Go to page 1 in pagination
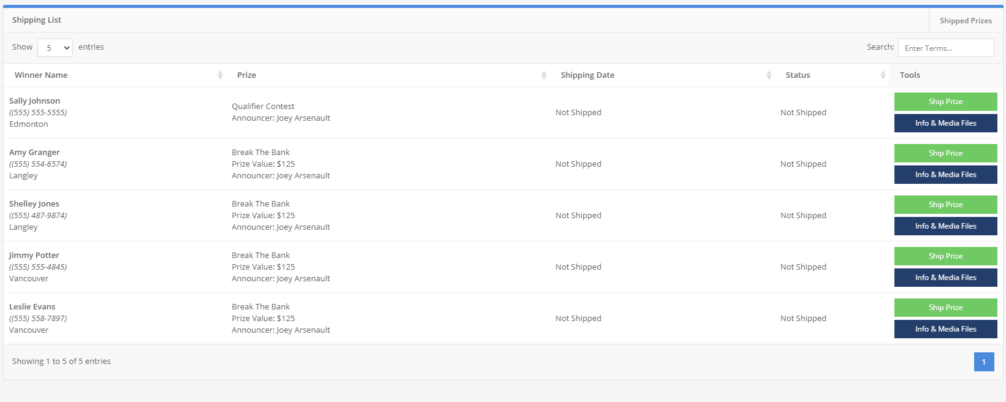This screenshot has width=1006, height=402. click(983, 362)
